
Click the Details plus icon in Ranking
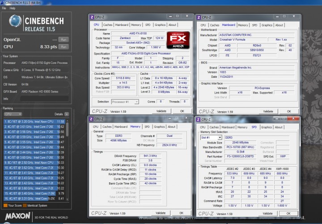[67, 114]
